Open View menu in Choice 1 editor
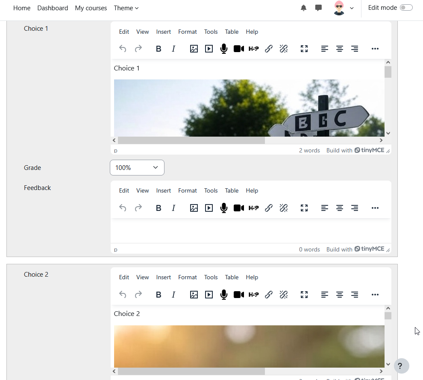The height and width of the screenshot is (380, 423). pos(142,32)
